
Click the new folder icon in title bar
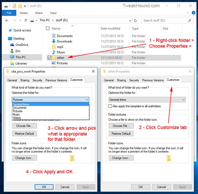pos(20,6)
